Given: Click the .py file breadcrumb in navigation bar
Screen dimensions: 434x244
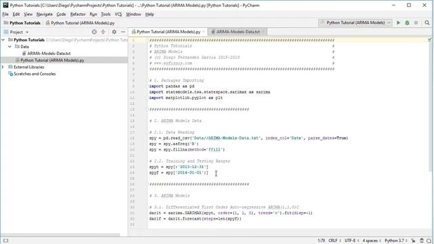Looking at the screenshot, I should pos(80,23).
